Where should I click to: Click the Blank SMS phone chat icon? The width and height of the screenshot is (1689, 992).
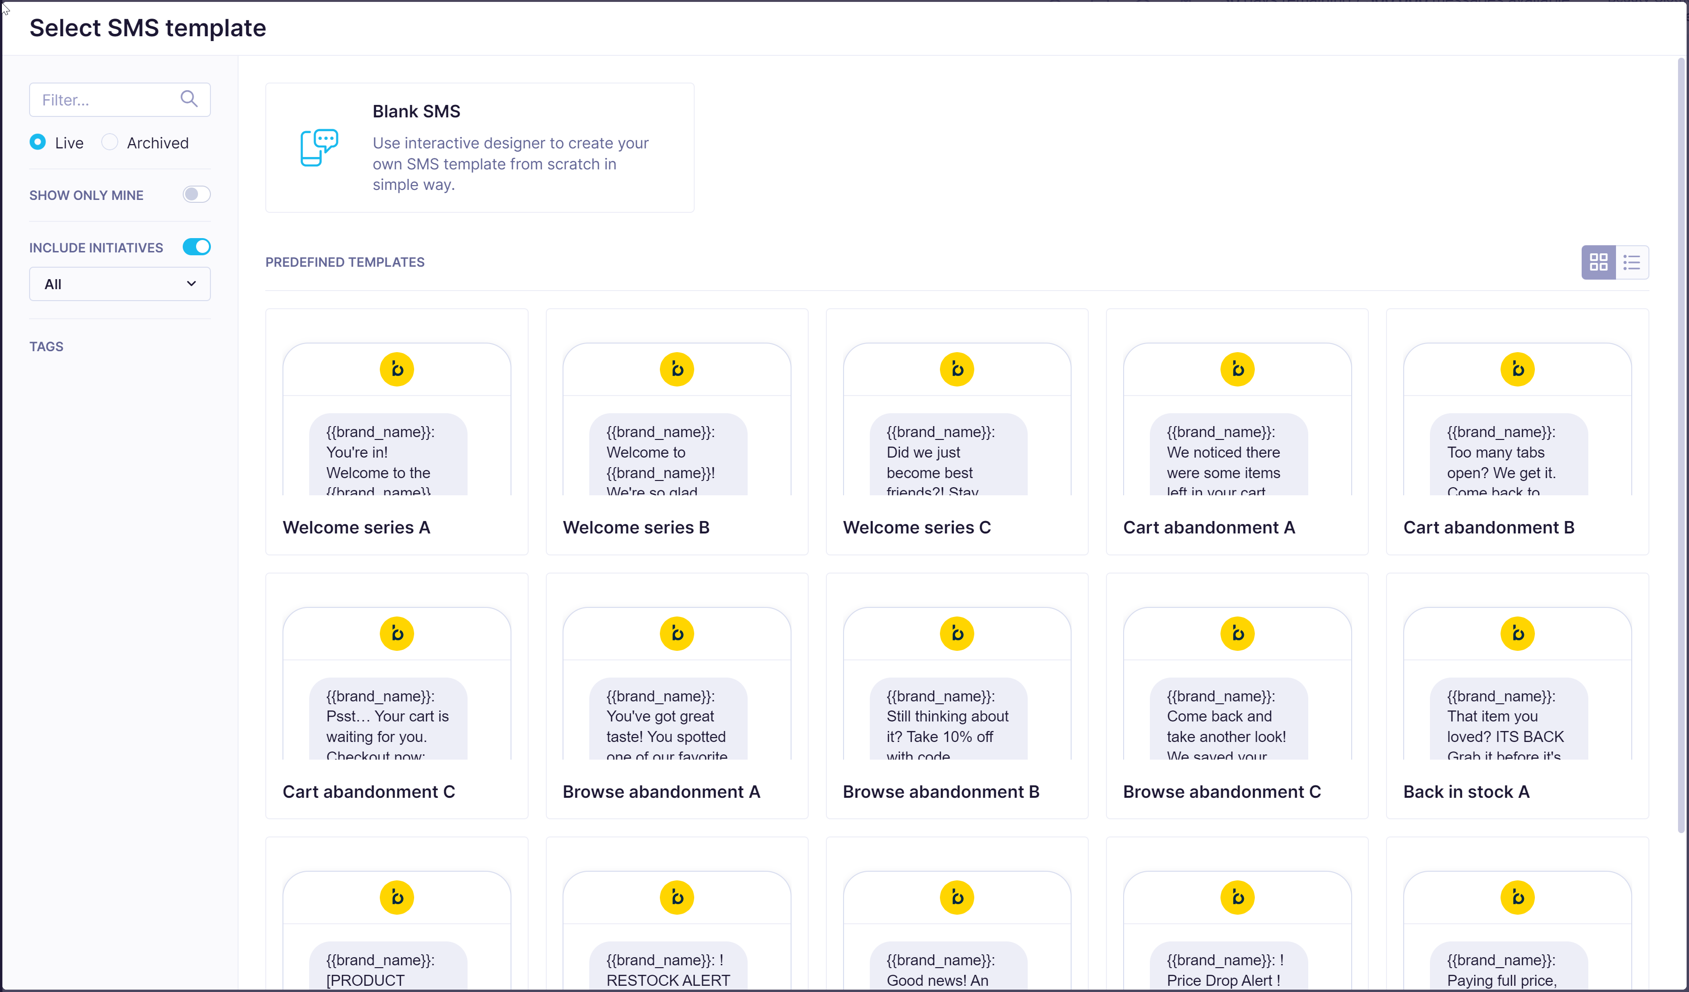319,147
